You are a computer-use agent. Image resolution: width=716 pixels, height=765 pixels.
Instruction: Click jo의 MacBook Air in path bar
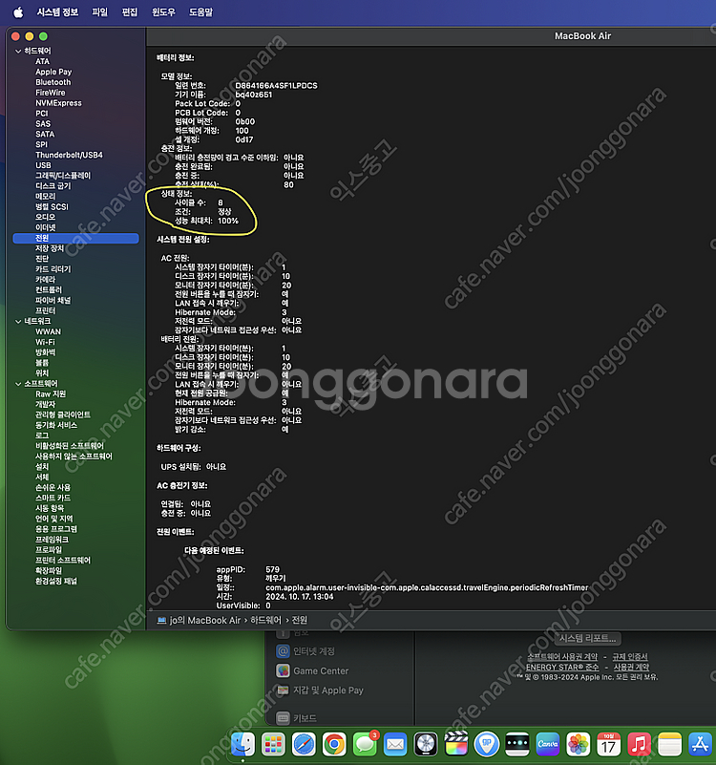(205, 620)
